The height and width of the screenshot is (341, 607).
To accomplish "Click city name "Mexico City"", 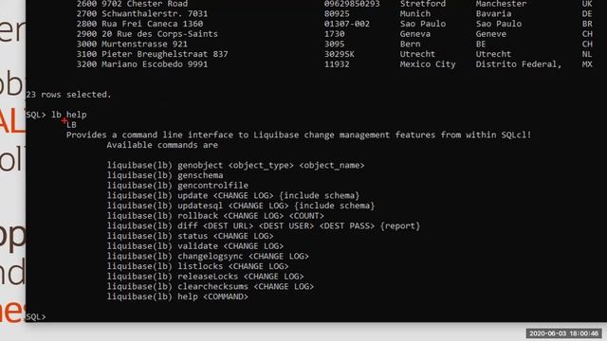I will click(428, 64).
